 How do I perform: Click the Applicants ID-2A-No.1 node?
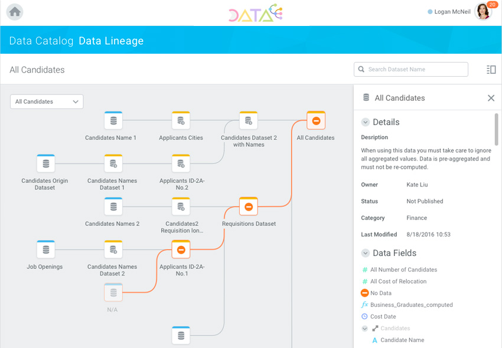[181, 250]
